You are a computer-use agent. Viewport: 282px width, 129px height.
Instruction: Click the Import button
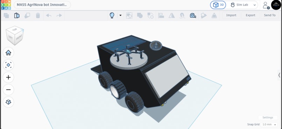231,15
